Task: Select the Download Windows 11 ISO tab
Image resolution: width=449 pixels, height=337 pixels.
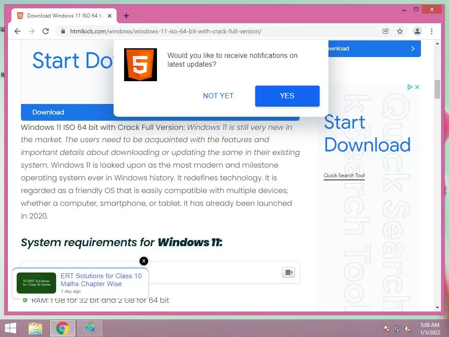Action: point(64,16)
